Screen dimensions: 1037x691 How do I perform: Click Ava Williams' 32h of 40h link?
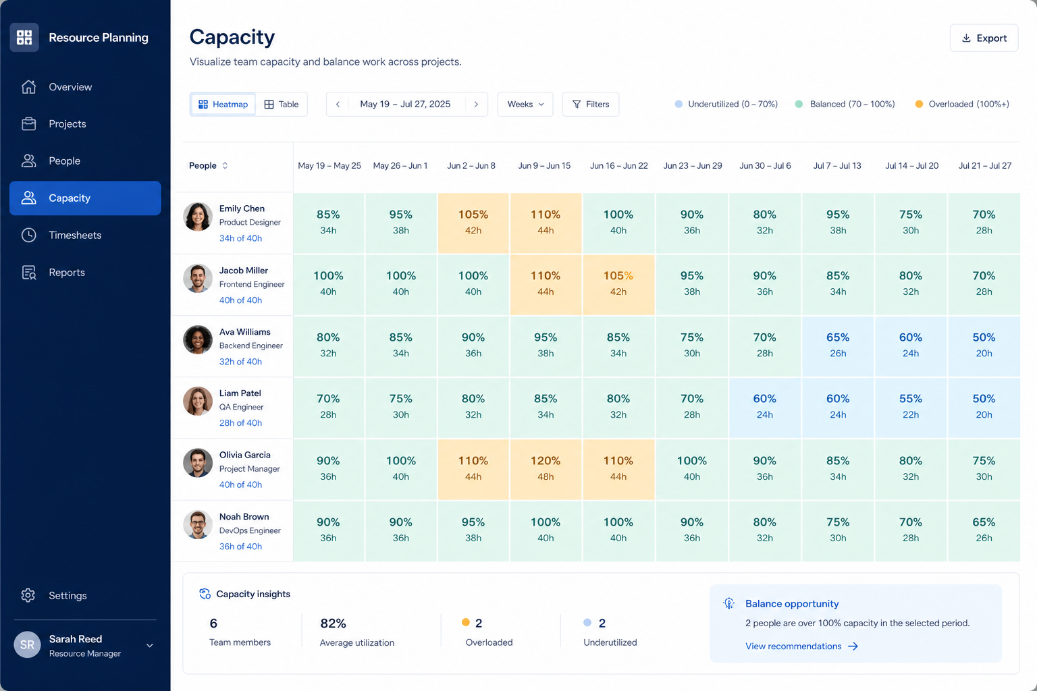tap(240, 362)
